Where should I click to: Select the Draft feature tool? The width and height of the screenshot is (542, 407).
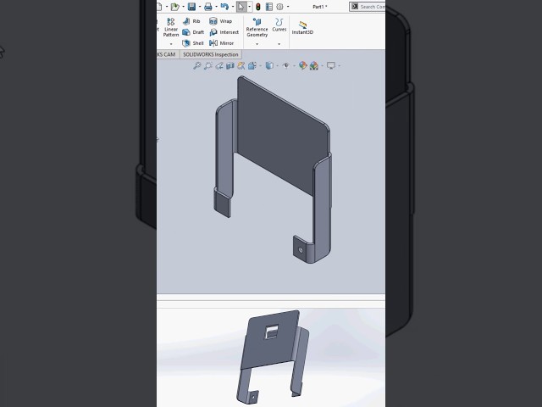(193, 32)
